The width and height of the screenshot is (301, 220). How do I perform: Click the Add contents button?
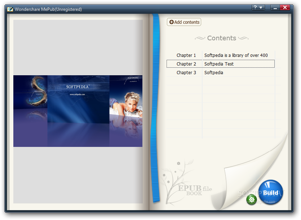[184, 22]
